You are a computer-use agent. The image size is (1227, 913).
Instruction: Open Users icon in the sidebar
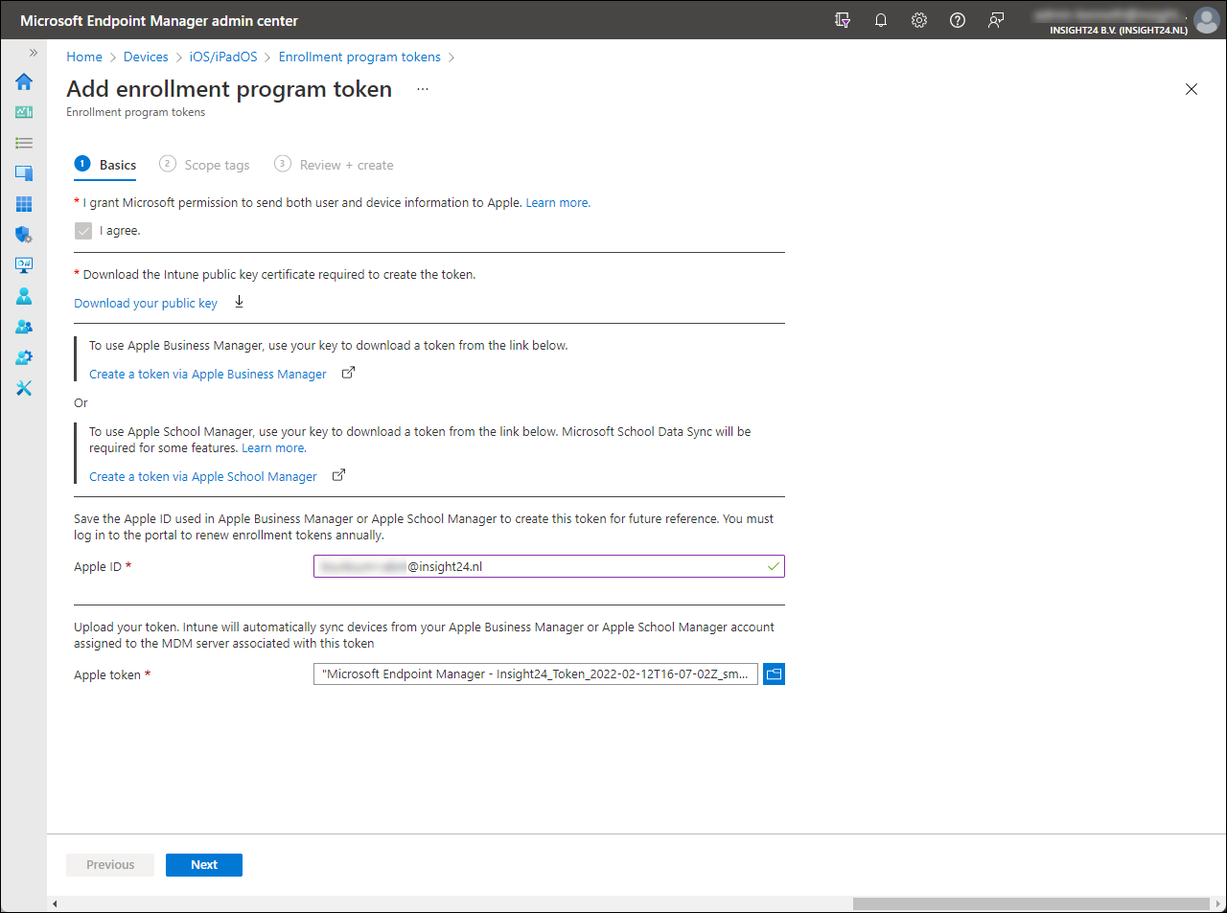tap(24, 296)
